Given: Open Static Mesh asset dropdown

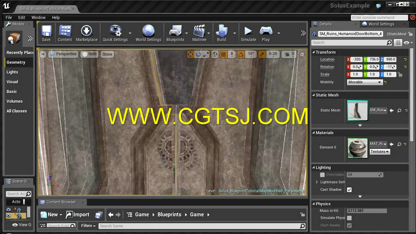Looking at the screenshot, I should (379, 110).
